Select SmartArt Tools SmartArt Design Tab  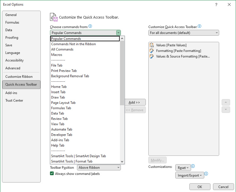coord(85,156)
